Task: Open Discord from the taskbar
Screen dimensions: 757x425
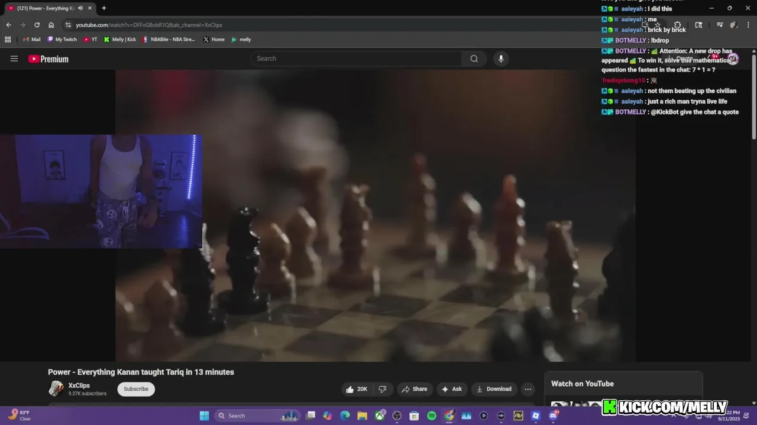Action: [553, 416]
